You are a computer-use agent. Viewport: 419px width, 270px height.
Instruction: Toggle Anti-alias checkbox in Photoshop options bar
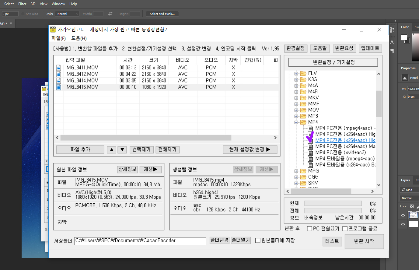(23, 14)
